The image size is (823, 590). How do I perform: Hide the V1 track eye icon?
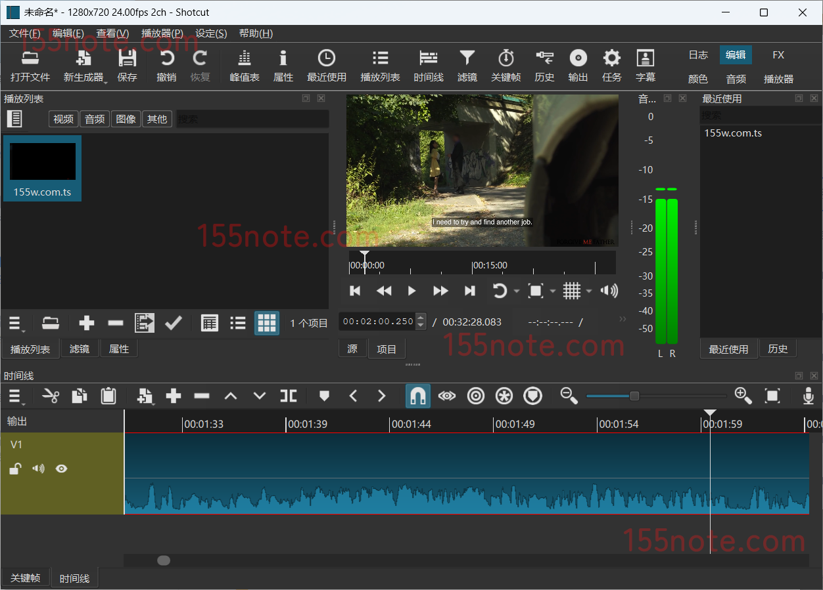tap(61, 469)
